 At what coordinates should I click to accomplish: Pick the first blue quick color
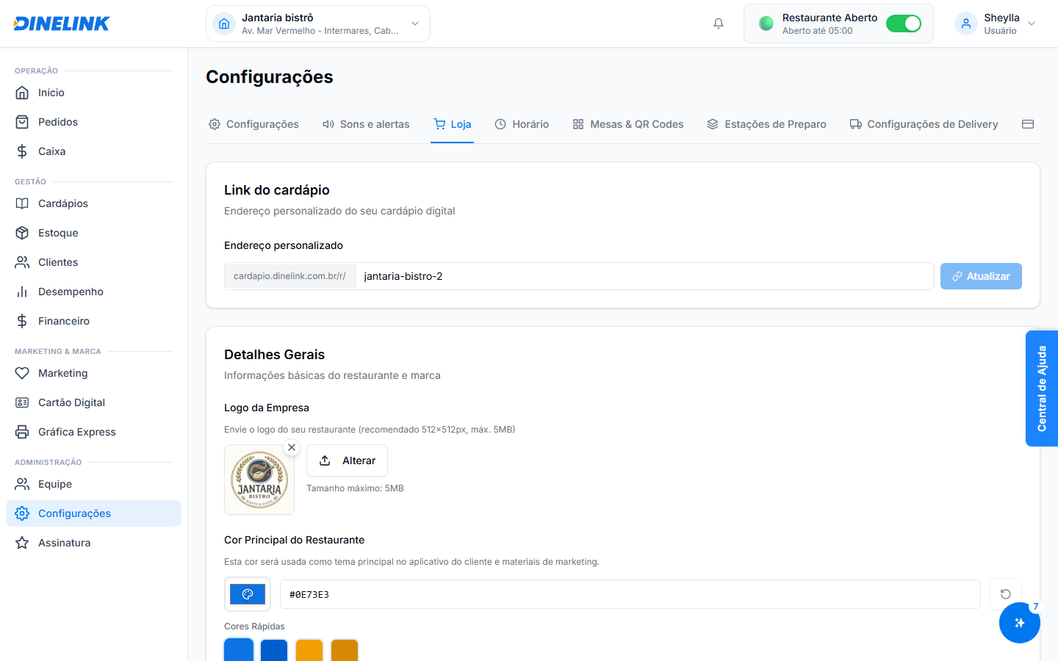(x=239, y=651)
